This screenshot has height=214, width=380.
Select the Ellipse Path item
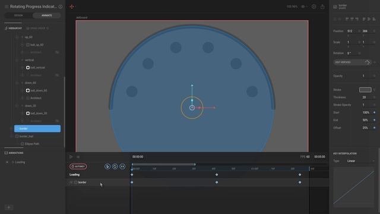[32, 144]
